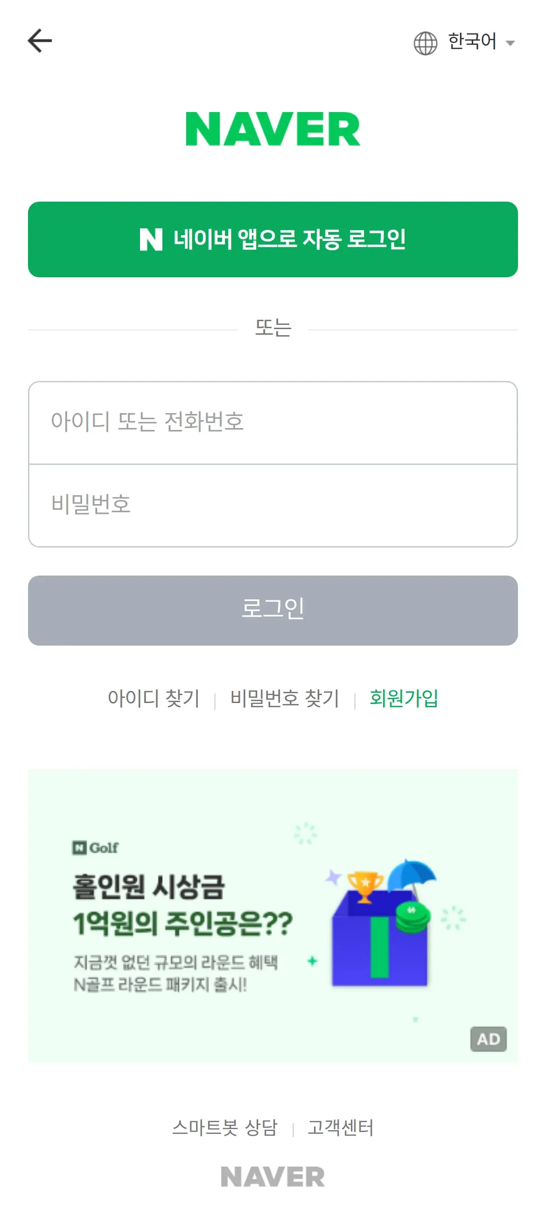Click the green 회원가입 sign-up link
The width and height of the screenshot is (546, 1231).
pos(404,698)
